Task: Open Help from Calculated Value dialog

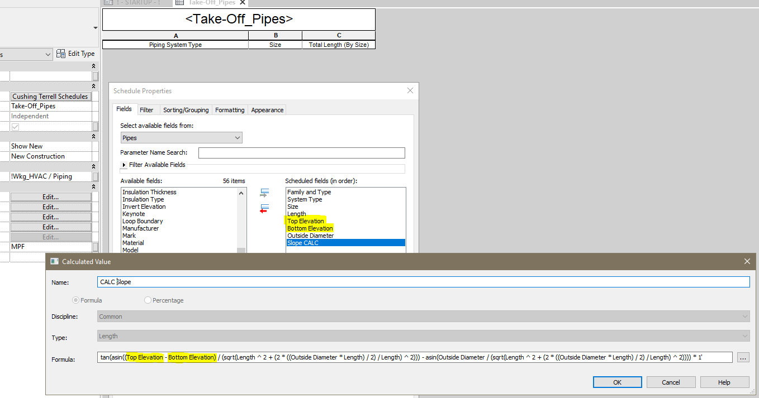Action: coord(724,382)
